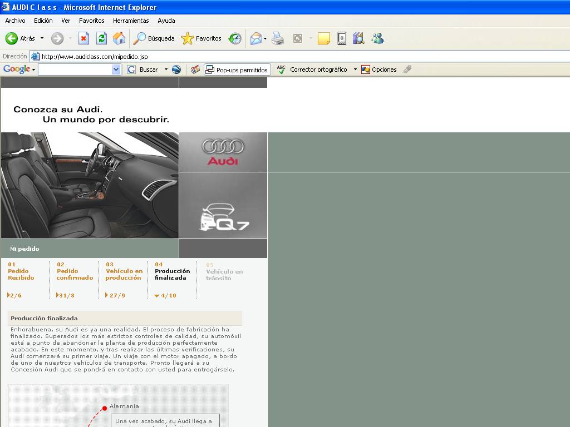The width and height of the screenshot is (570, 427).
Task: Click the Q7 model tile
Action: pyautogui.click(x=223, y=206)
